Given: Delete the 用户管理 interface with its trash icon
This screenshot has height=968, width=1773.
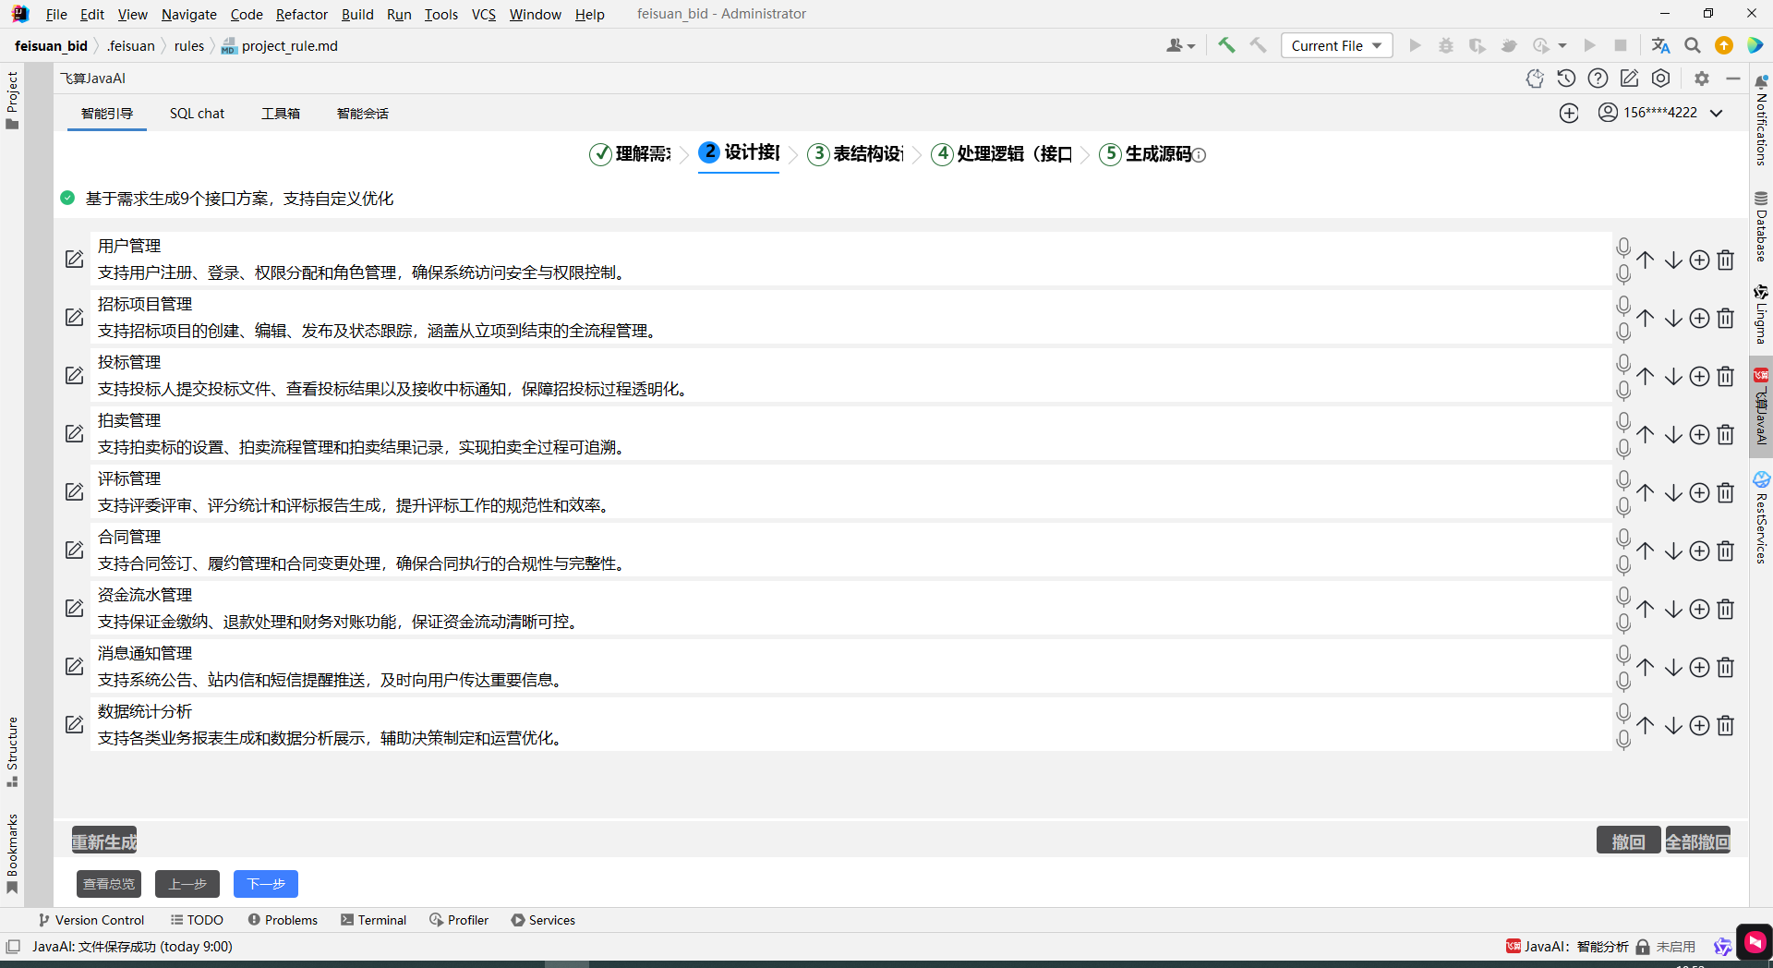Looking at the screenshot, I should 1727,260.
